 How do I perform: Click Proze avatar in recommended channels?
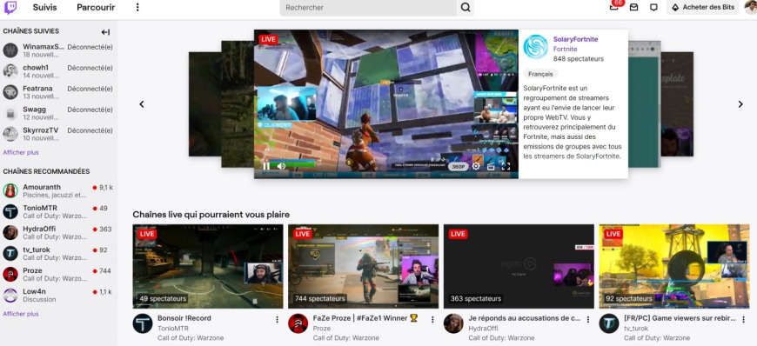(10, 274)
